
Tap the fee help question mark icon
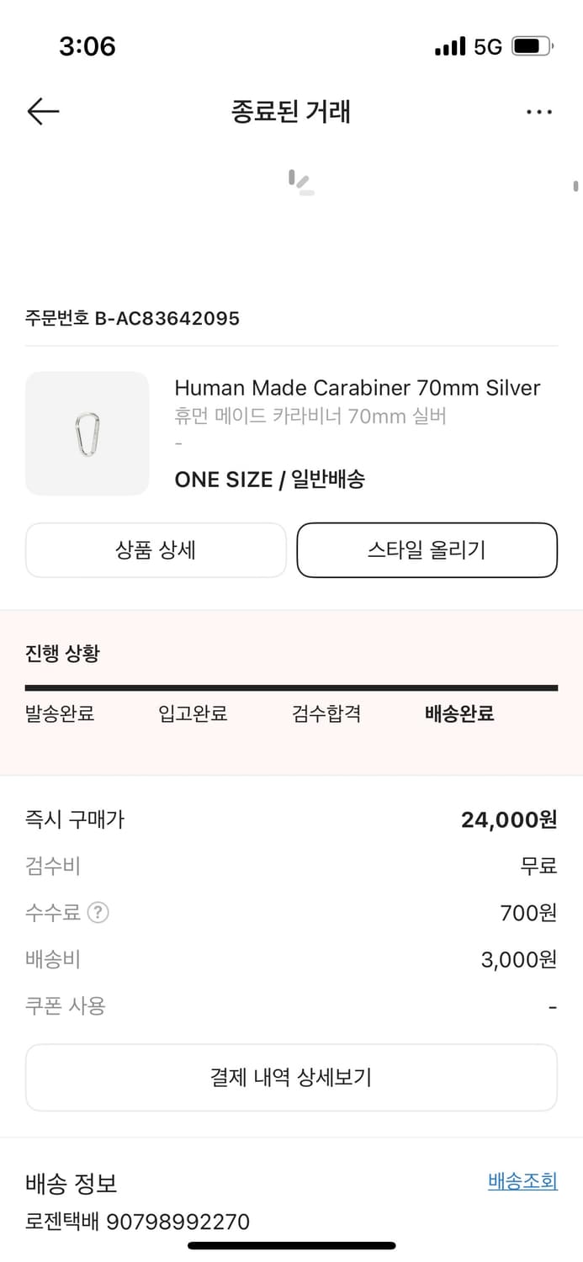pos(98,912)
